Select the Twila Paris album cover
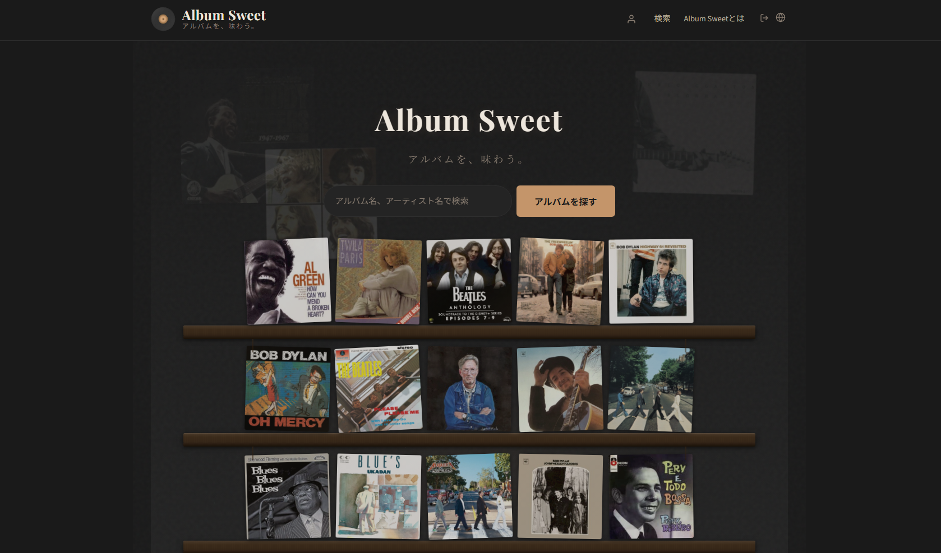This screenshot has width=941, height=553. click(x=378, y=281)
